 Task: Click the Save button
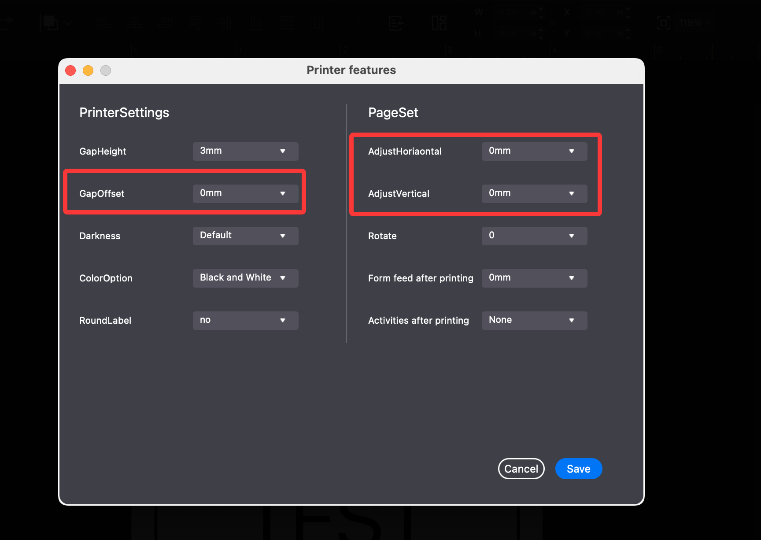578,469
